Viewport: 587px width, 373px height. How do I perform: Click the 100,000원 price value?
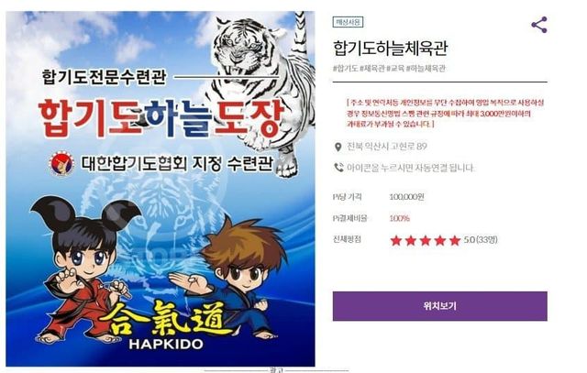(406, 197)
